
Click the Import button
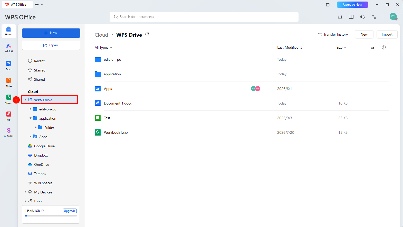point(387,34)
